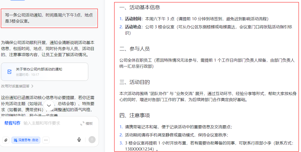Activate the microphone voice input
The width and height of the screenshot is (301, 152).
[79, 140]
